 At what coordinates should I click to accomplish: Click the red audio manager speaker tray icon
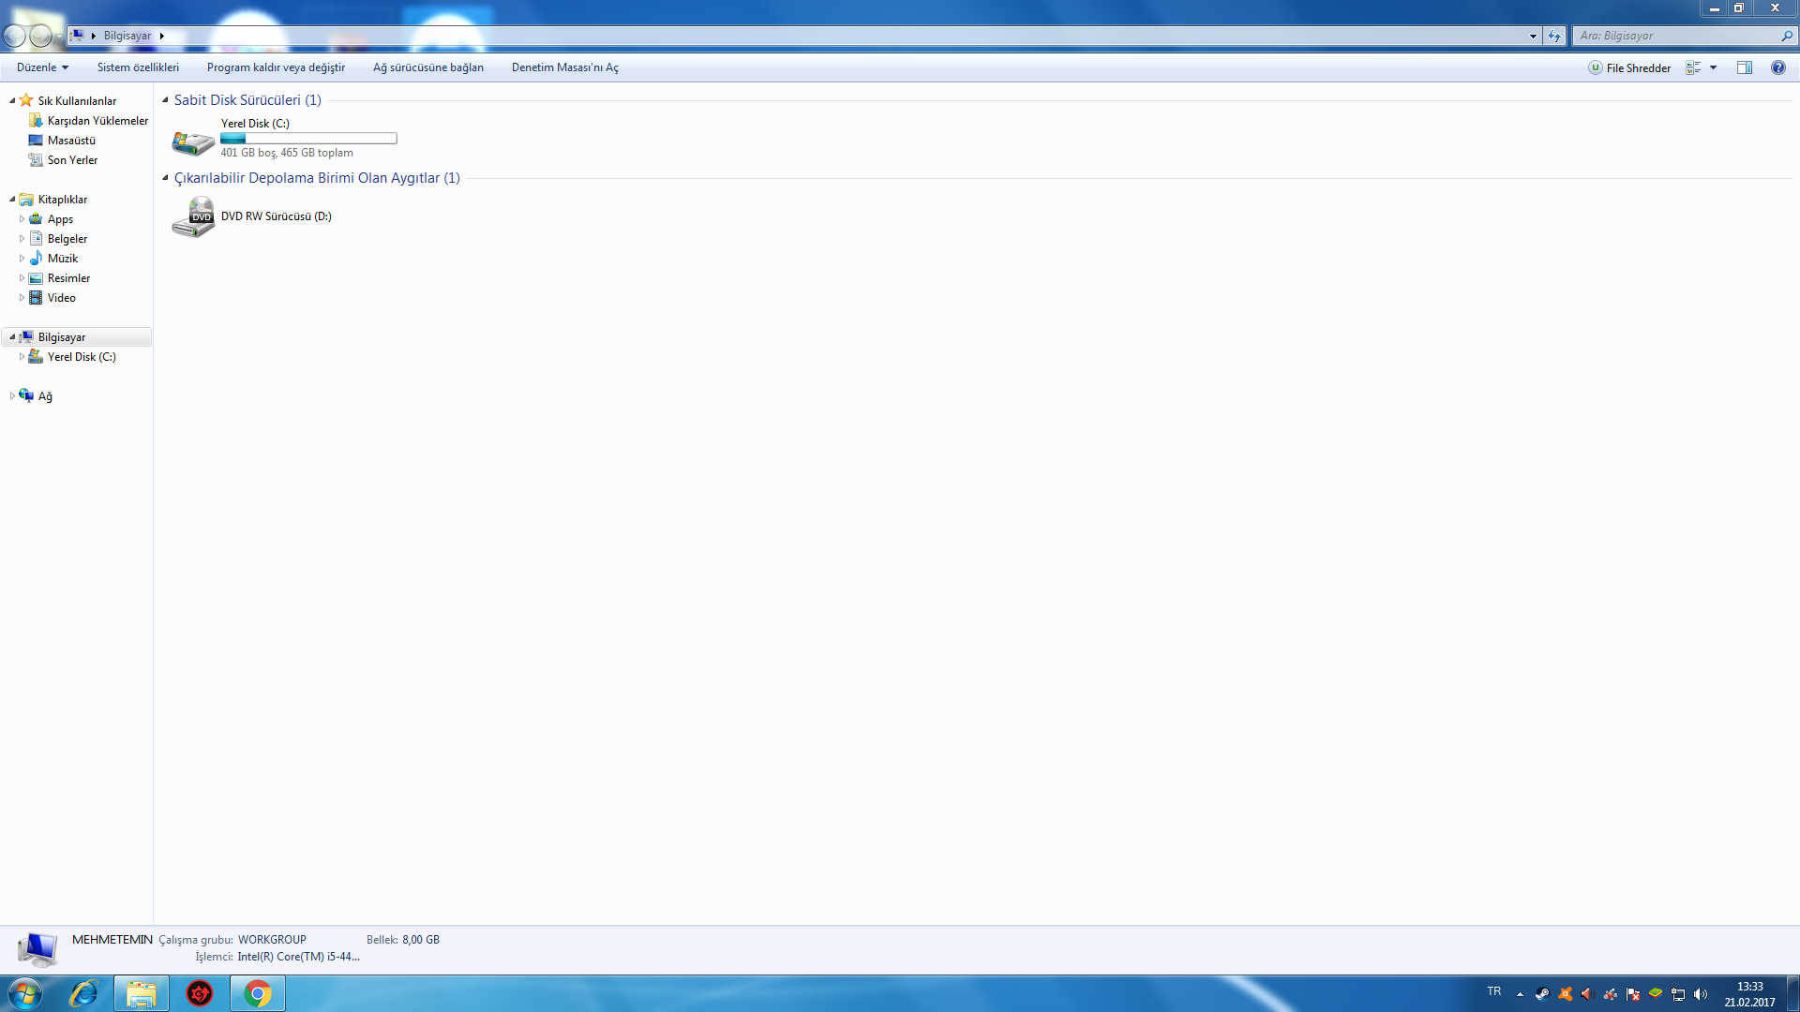click(1587, 994)
